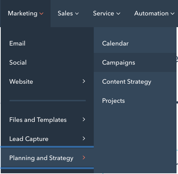
Task: Open Calendar in the submenu
Action: (135, 43)
